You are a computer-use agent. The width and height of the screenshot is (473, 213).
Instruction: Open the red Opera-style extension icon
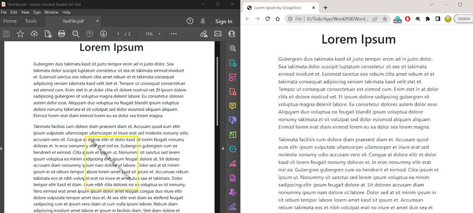coord(407,19)
